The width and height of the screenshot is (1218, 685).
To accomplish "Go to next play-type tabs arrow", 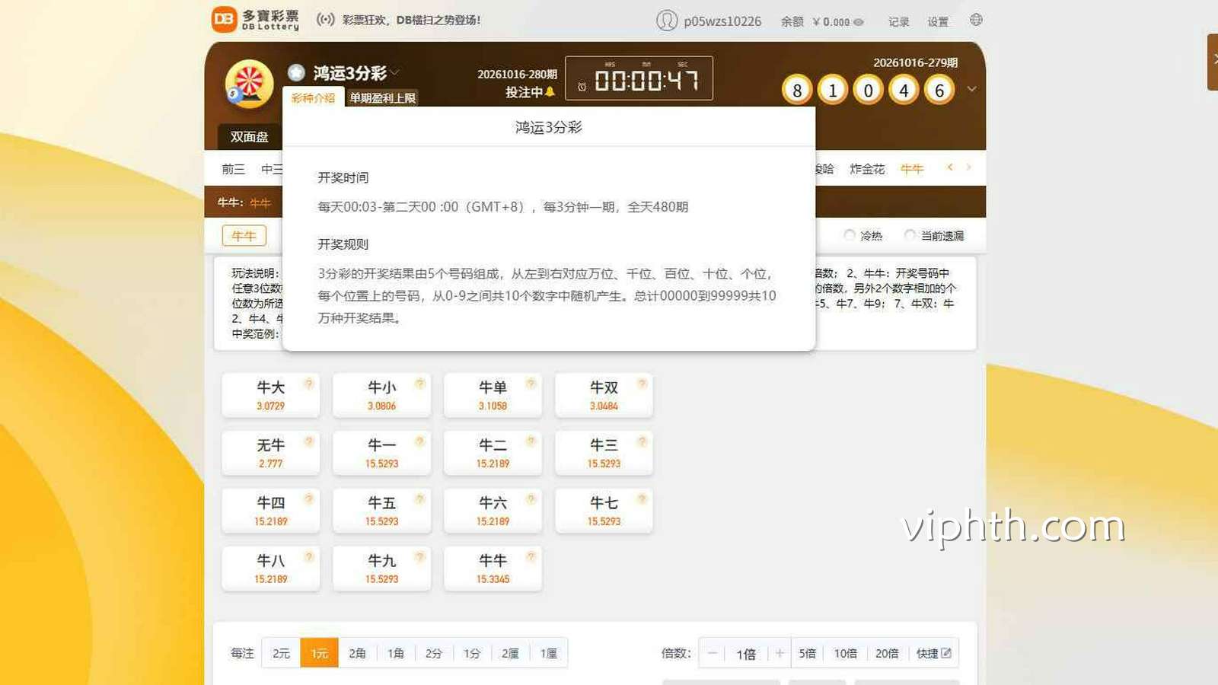I will [968, 167].
